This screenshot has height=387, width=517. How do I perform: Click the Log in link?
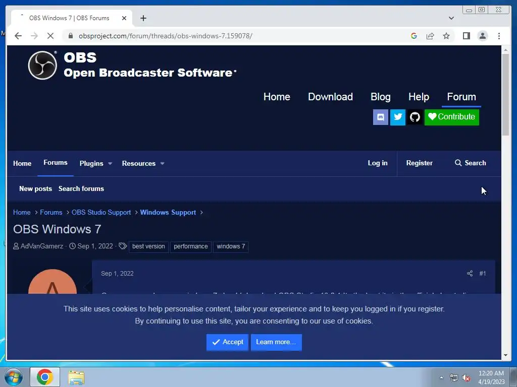(378, 163)
